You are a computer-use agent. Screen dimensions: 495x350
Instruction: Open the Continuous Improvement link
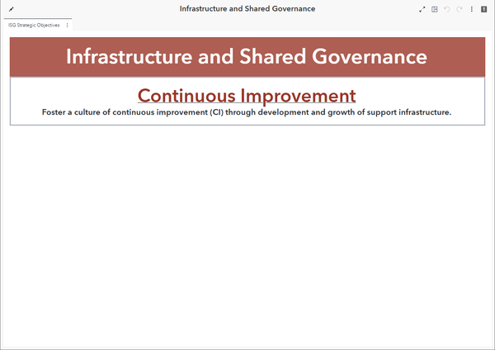tap(247, 96)
